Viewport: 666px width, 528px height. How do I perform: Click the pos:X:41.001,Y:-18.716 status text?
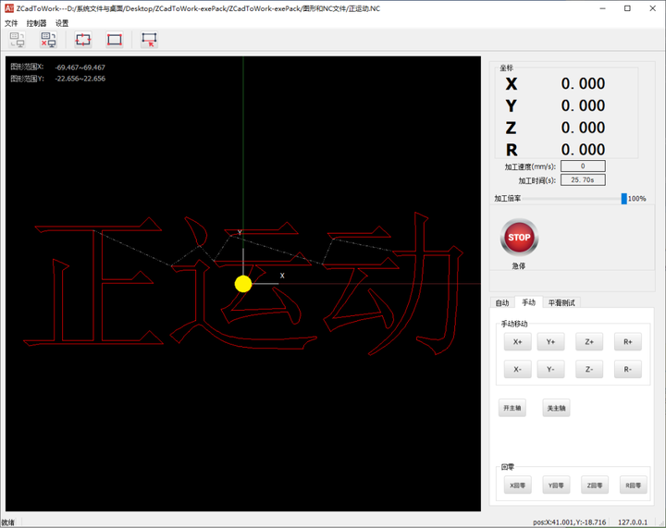pos(569,522)
